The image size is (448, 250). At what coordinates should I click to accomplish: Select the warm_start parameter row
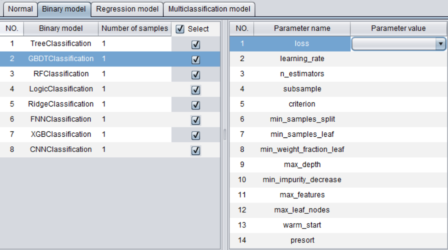pyautogui.click(x=302, y=225)
